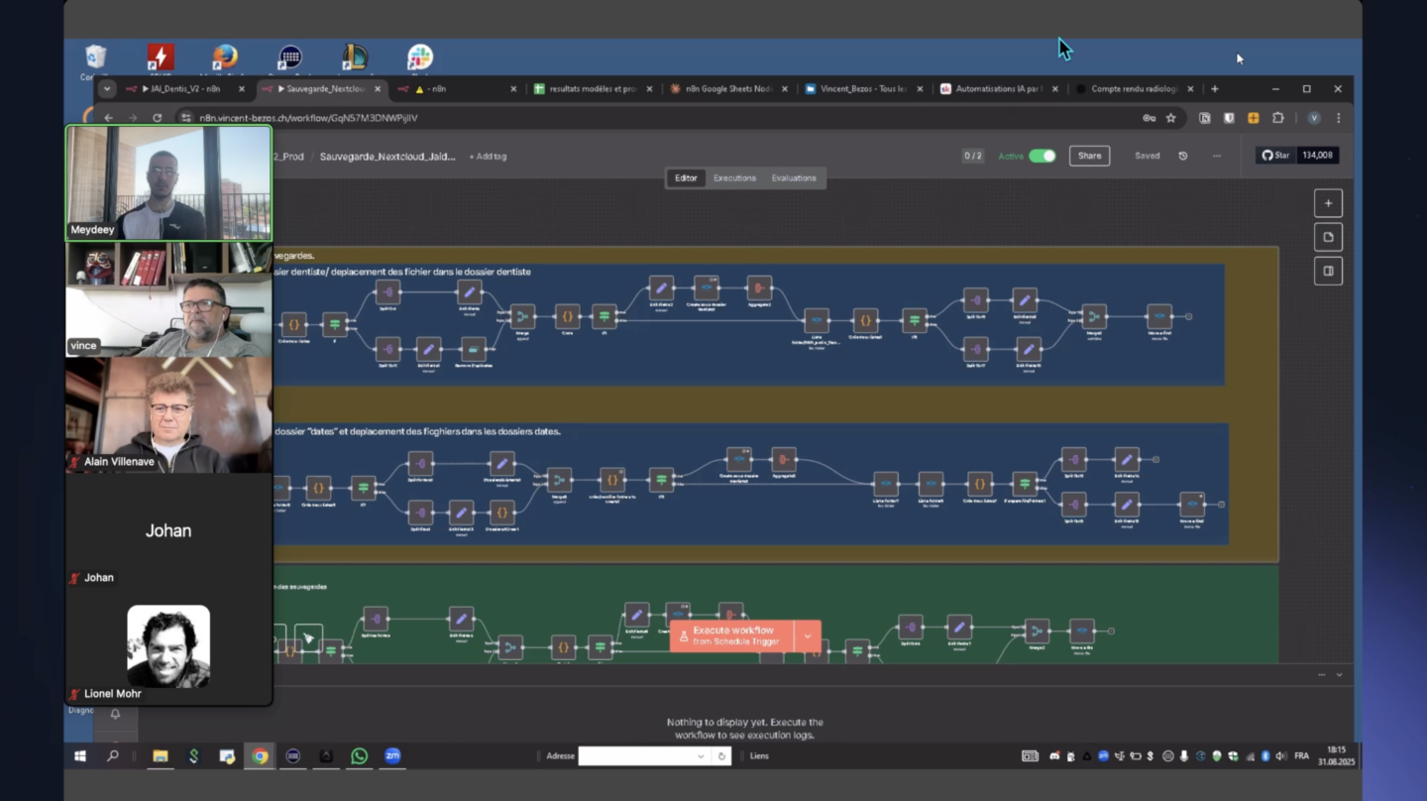The image size is (1427, 801).
Task: Expand the Execute workflow trigger dropdown arrow
Action: [808, 635]
